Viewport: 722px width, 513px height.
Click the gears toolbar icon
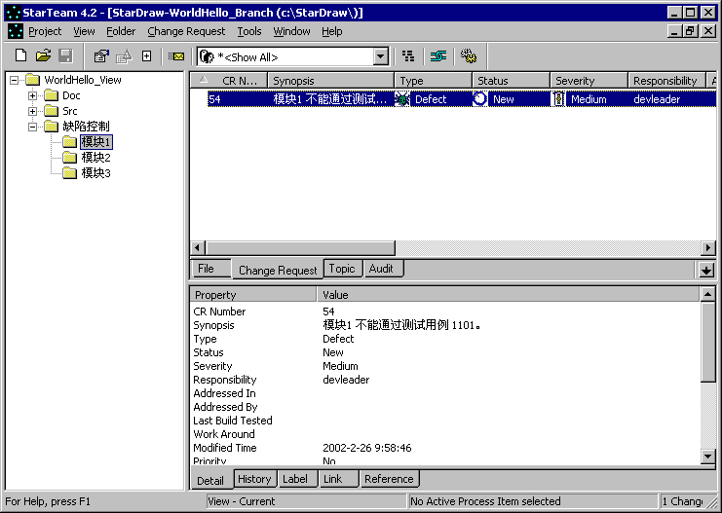(x=469, y=56)
